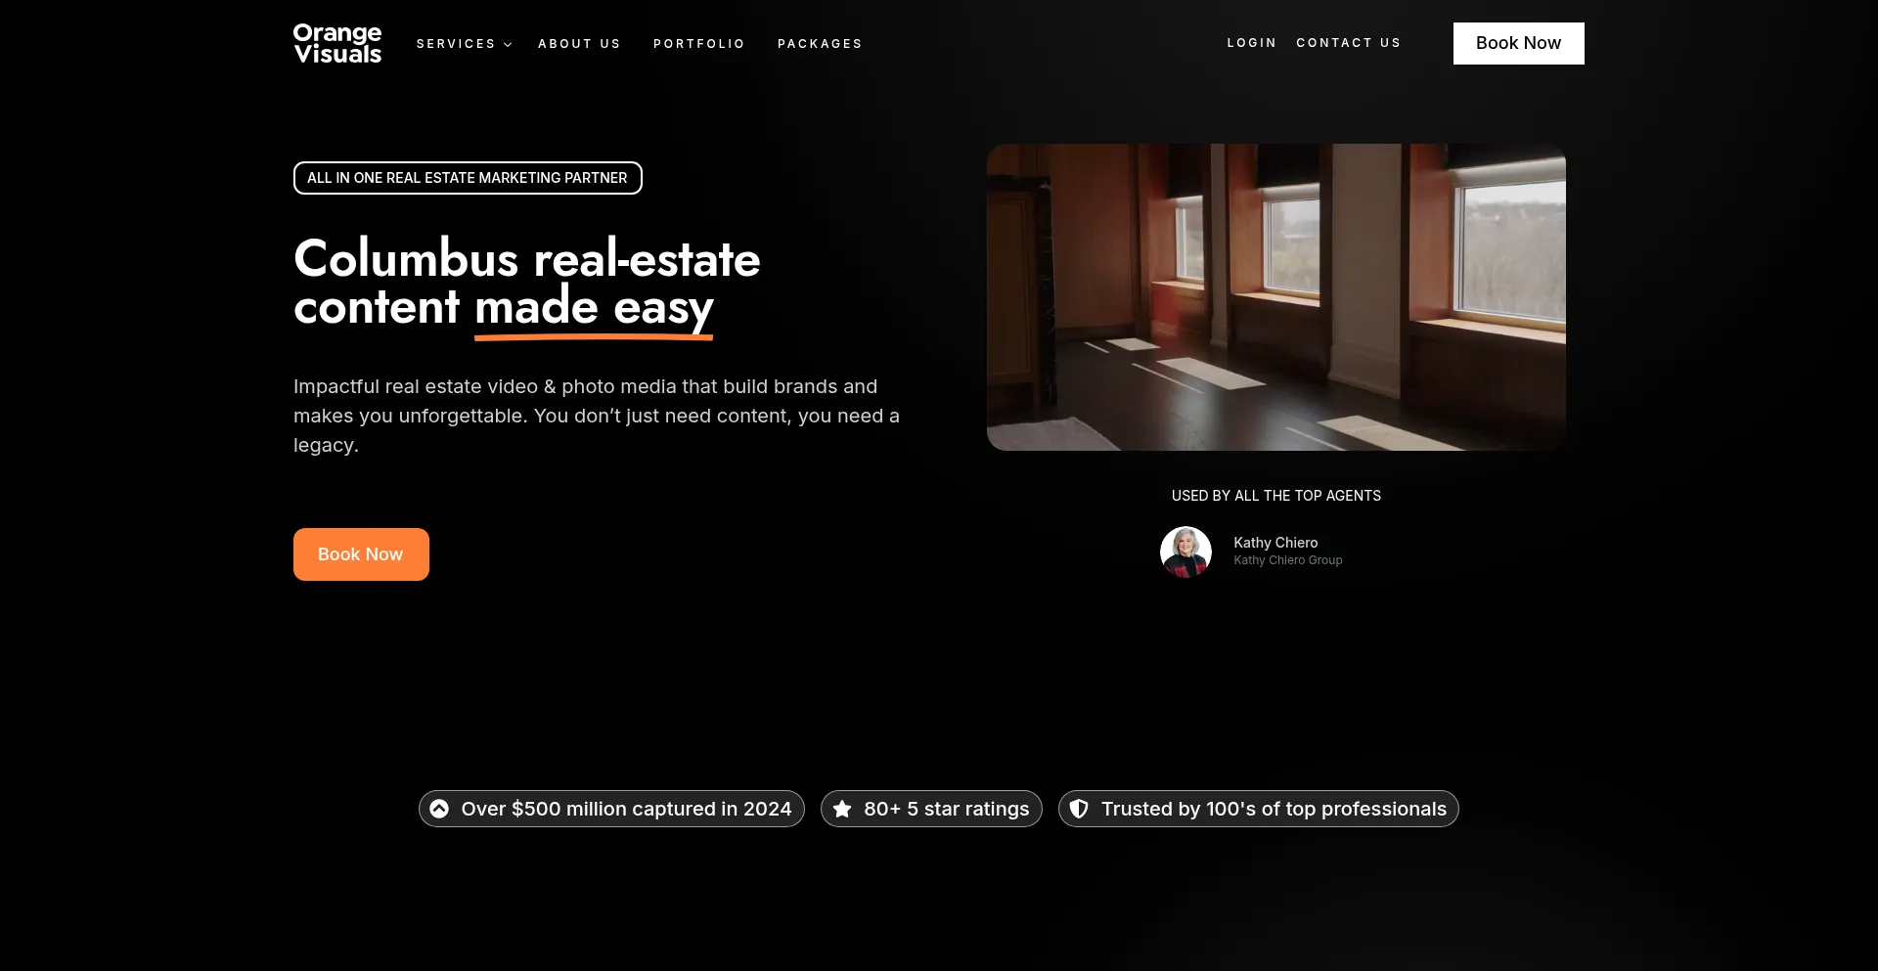Click the star icon beside 5 star ratings
The image size is (1878, 971).
[842, 809]
